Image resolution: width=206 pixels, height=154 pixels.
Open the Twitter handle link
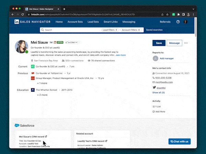click(161, 88)
